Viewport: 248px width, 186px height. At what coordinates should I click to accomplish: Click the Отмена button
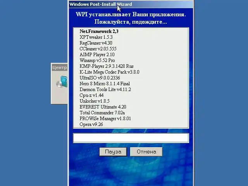pos(146,152)
